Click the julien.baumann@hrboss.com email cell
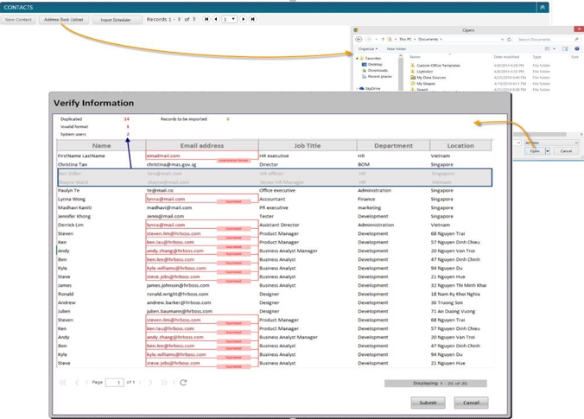 180,311
